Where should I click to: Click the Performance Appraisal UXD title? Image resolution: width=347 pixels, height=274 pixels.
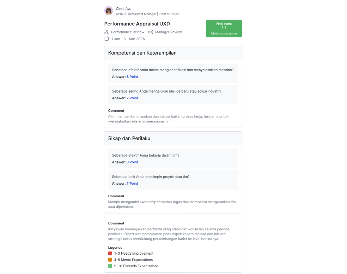137,24
